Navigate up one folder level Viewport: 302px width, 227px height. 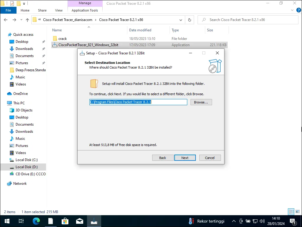click(27, 20)
